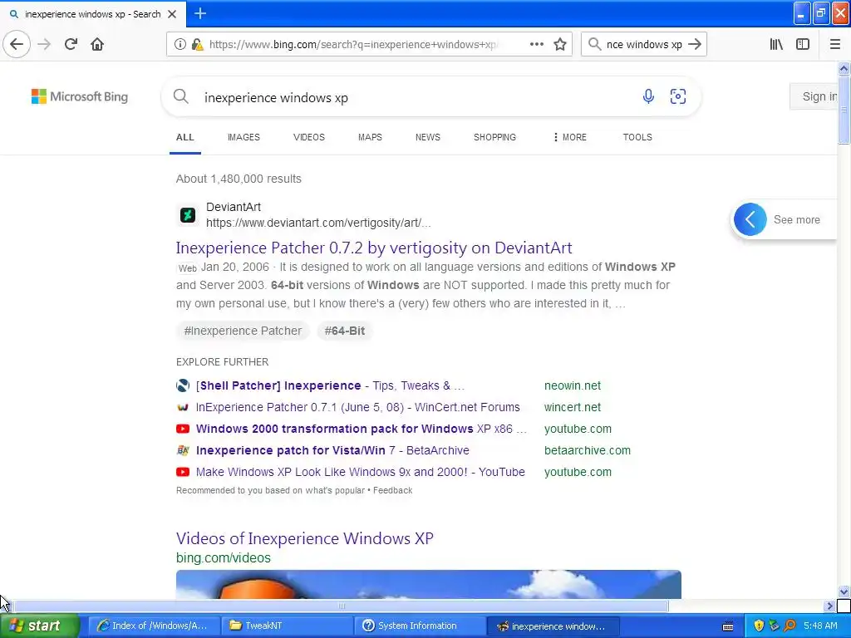This screenshot has width=851, height=638.
Task: Switch to Index of /Windows taskbar window
Action: pos(153,626)
